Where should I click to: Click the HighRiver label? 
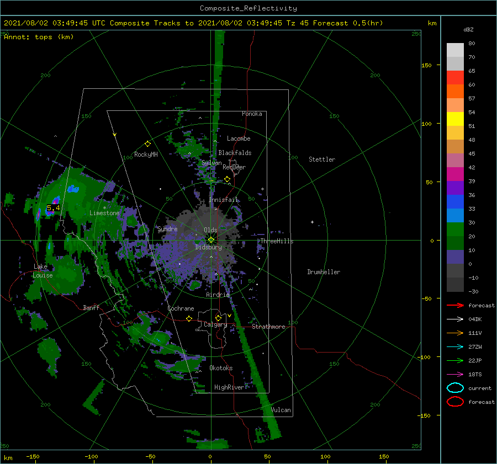229,388
